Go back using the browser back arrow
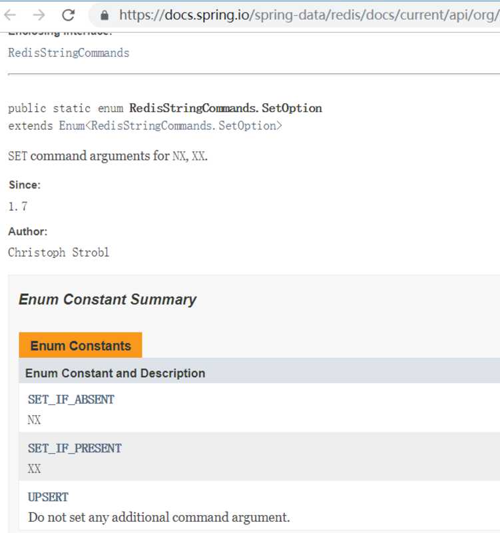This screenshot has height=533, width=500. coord(10,15)
